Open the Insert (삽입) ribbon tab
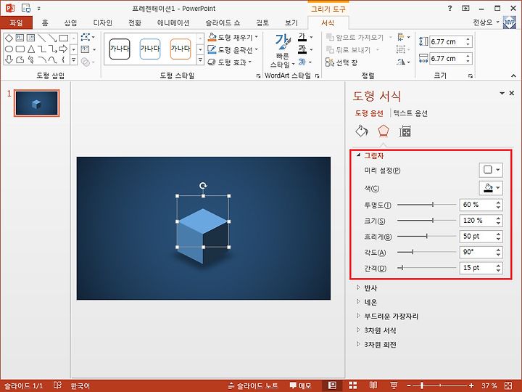 (x=70, y=23)
